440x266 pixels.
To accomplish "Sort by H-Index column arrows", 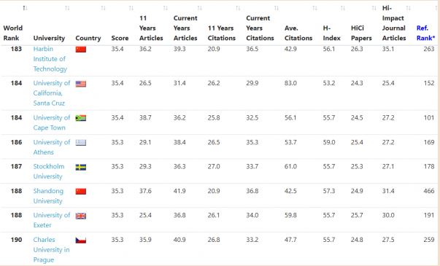I will (x=343, y=8).
